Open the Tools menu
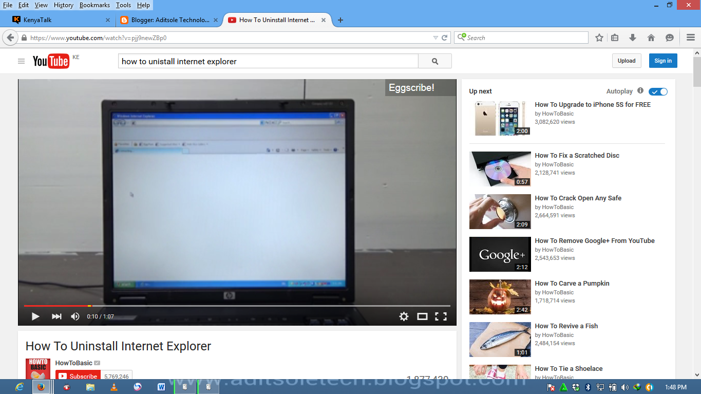The height and width of the screenshot is (394, 701). [123, 5]
